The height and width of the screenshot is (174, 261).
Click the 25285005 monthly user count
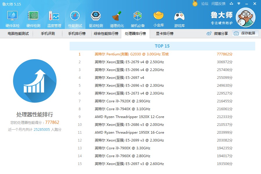tap(42, 130)
